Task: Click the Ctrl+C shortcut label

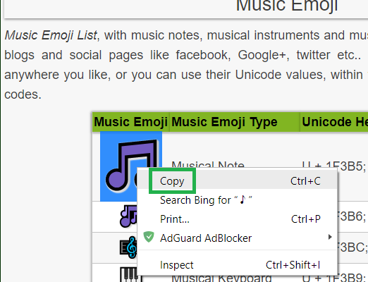Action: 305,181
